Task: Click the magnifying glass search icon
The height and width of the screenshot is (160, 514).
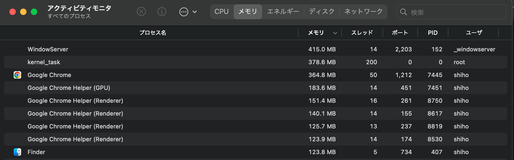Action: click(403, 12)
